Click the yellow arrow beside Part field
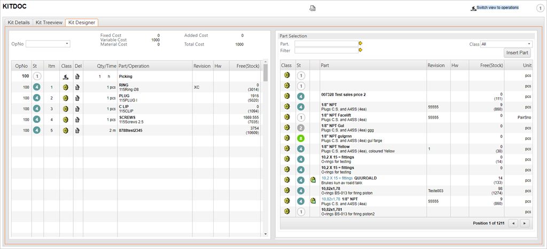This screenshot has width=547, height=249. coord(361,43)
